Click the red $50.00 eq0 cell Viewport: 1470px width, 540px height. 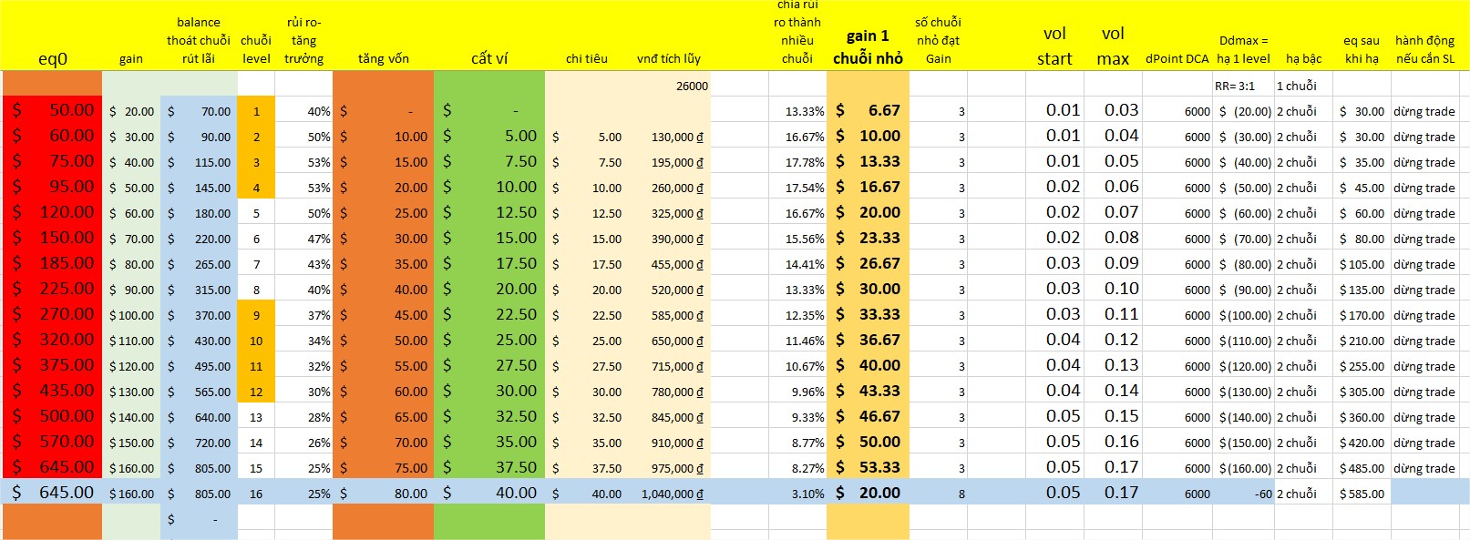click(52, 110)
